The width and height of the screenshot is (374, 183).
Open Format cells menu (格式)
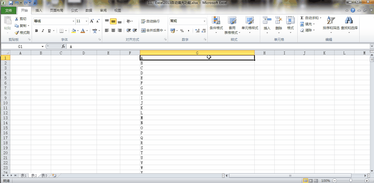click(290, 25)
